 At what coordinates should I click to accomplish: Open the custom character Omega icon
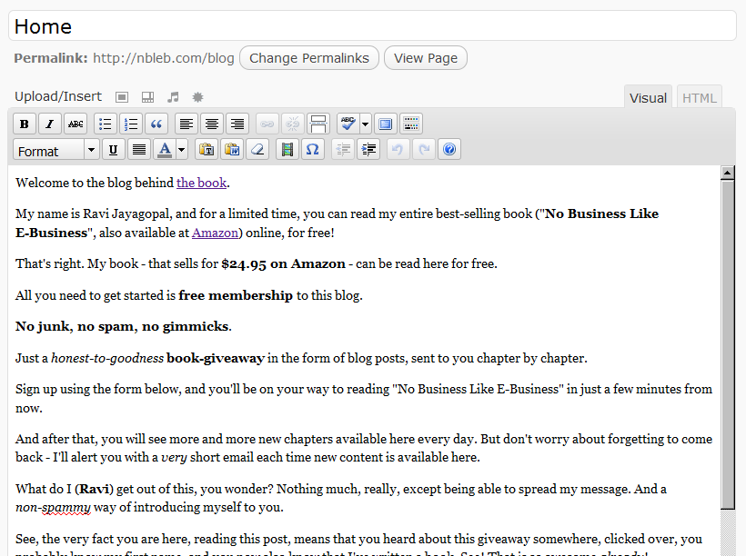click(312, 150)
